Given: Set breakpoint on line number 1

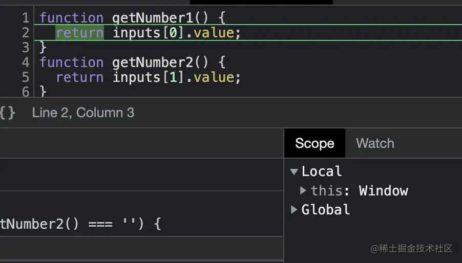Looking at the screenshot, I should pyautogui.click(x=26, y=18).
